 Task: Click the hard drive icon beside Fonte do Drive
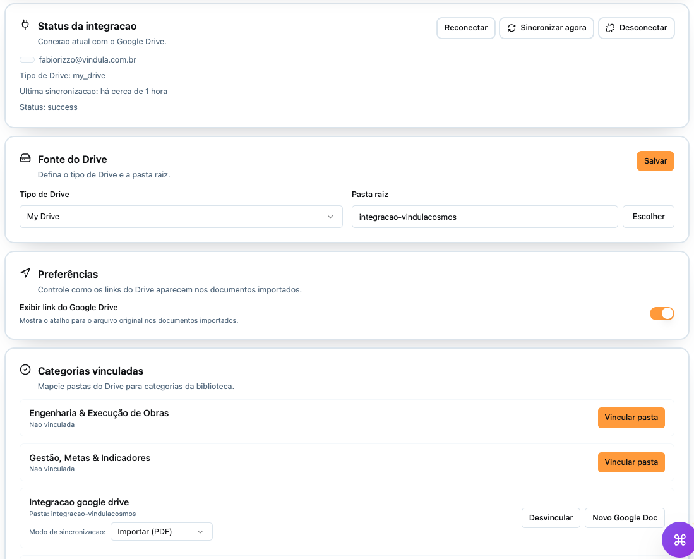point(25,157)
